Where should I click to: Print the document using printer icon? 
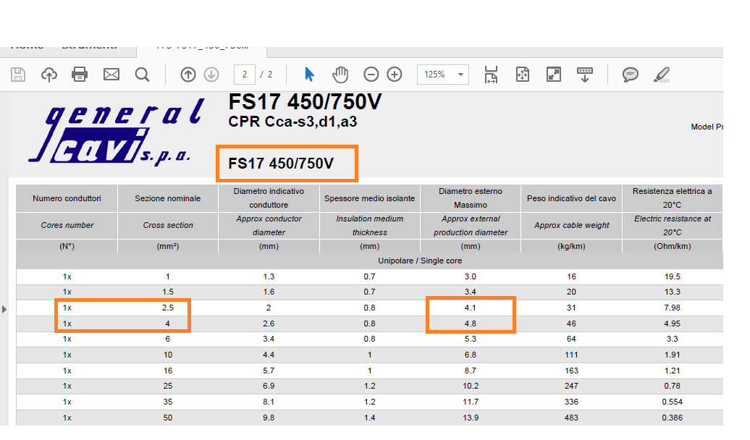coord(80,75)
